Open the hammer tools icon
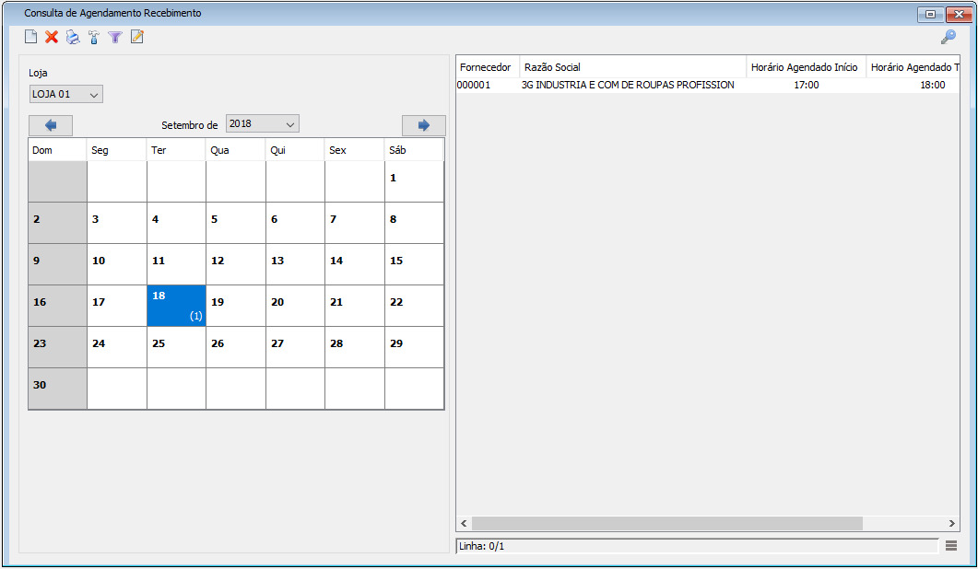Viewport: 978px width, 569px height. point(94,38)
